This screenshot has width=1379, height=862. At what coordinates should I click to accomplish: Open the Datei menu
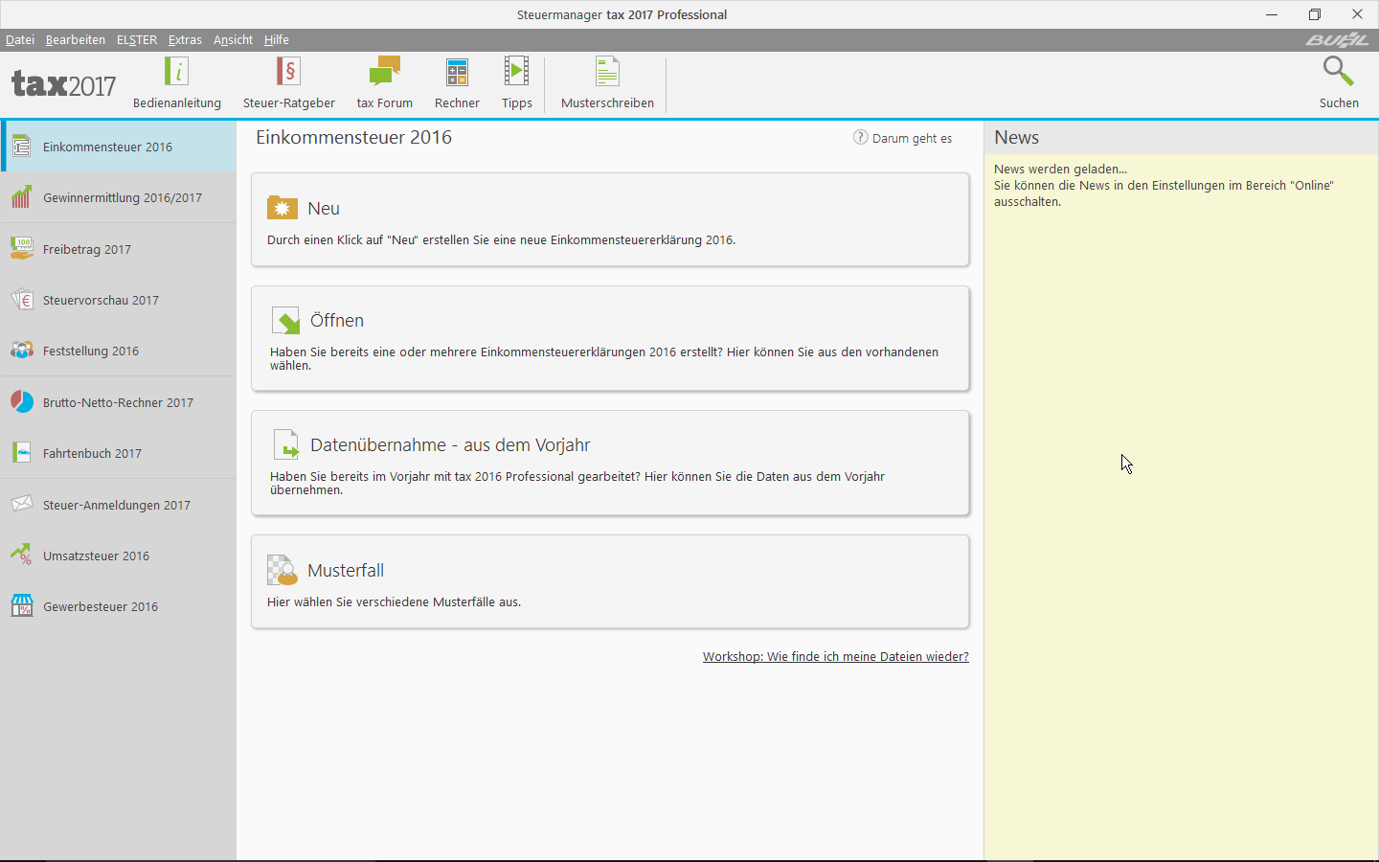[20, 40]
